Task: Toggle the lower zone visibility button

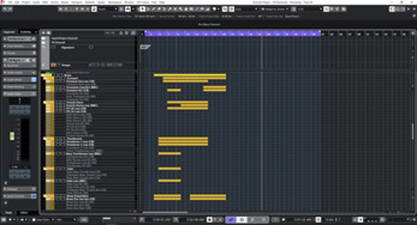Action: 398,9
